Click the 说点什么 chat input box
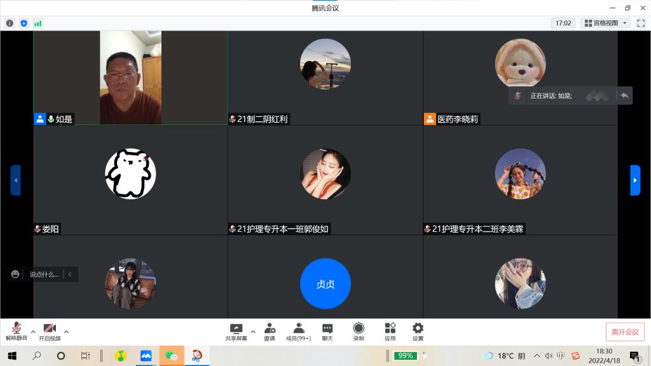651x366 pixels. (x=43, y=274)
